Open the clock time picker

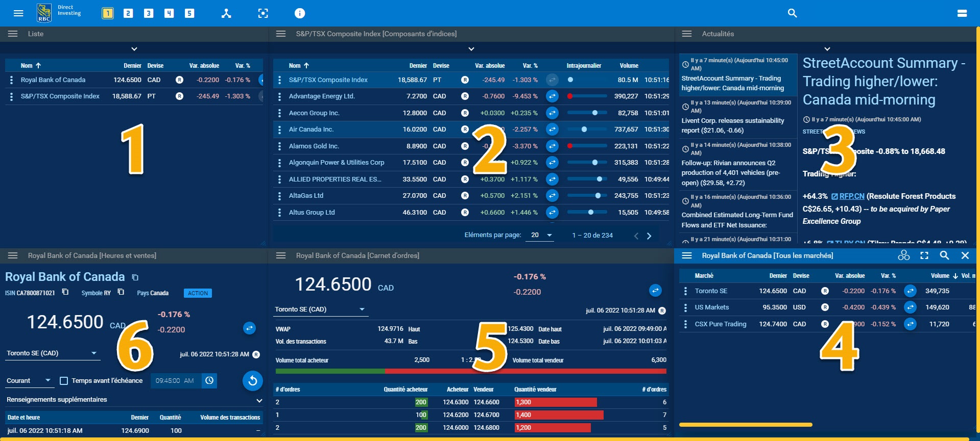pyautogui.click(x=209, y=381)
